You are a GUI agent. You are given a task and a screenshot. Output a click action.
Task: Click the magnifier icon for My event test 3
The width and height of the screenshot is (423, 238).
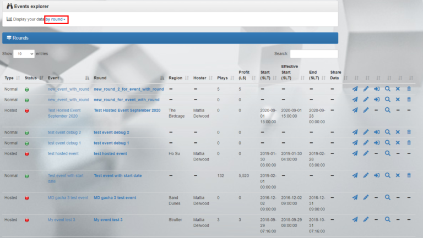coord(388,219)
